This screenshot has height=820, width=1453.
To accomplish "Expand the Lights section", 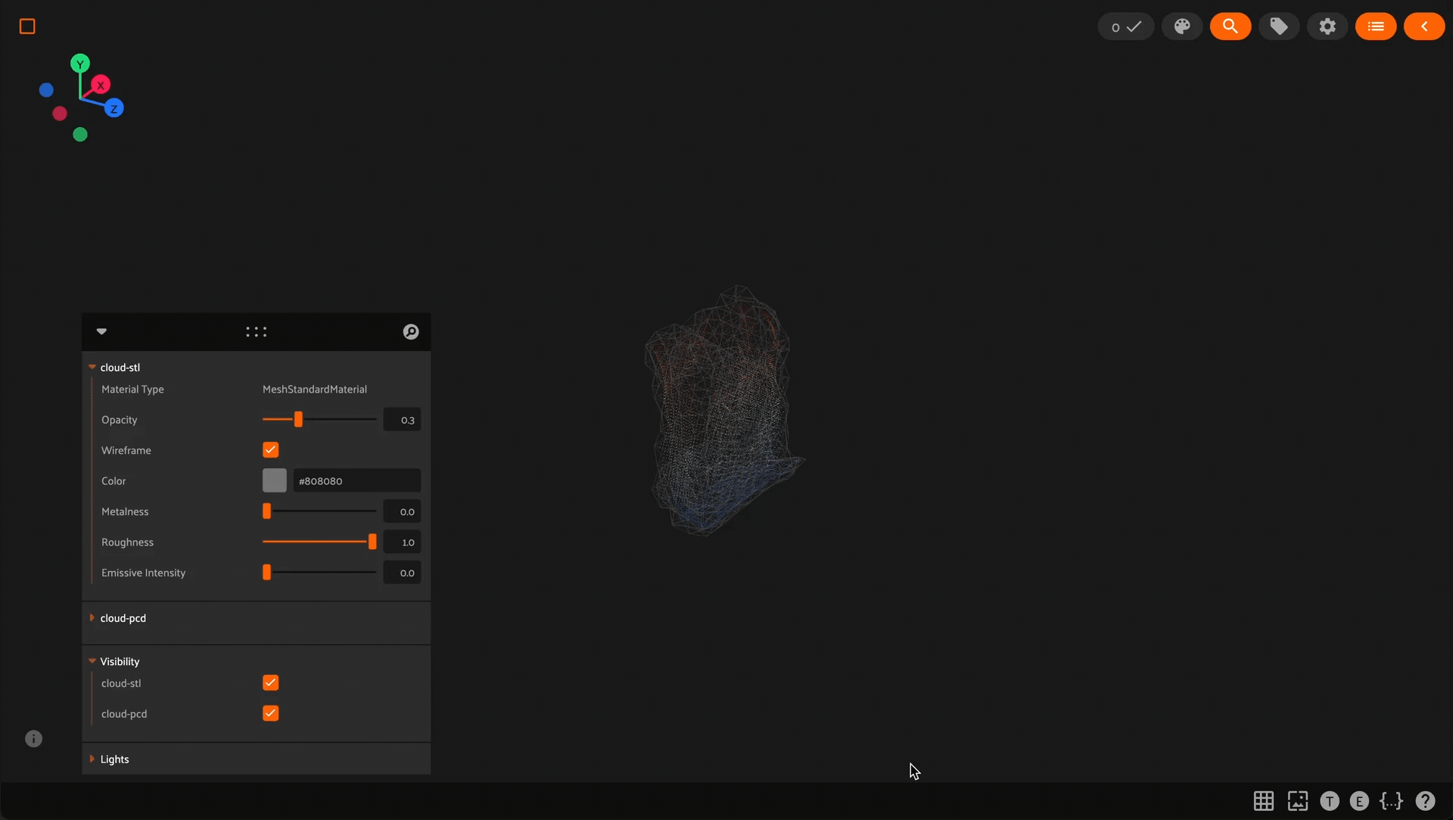I will tap(92, 759).
